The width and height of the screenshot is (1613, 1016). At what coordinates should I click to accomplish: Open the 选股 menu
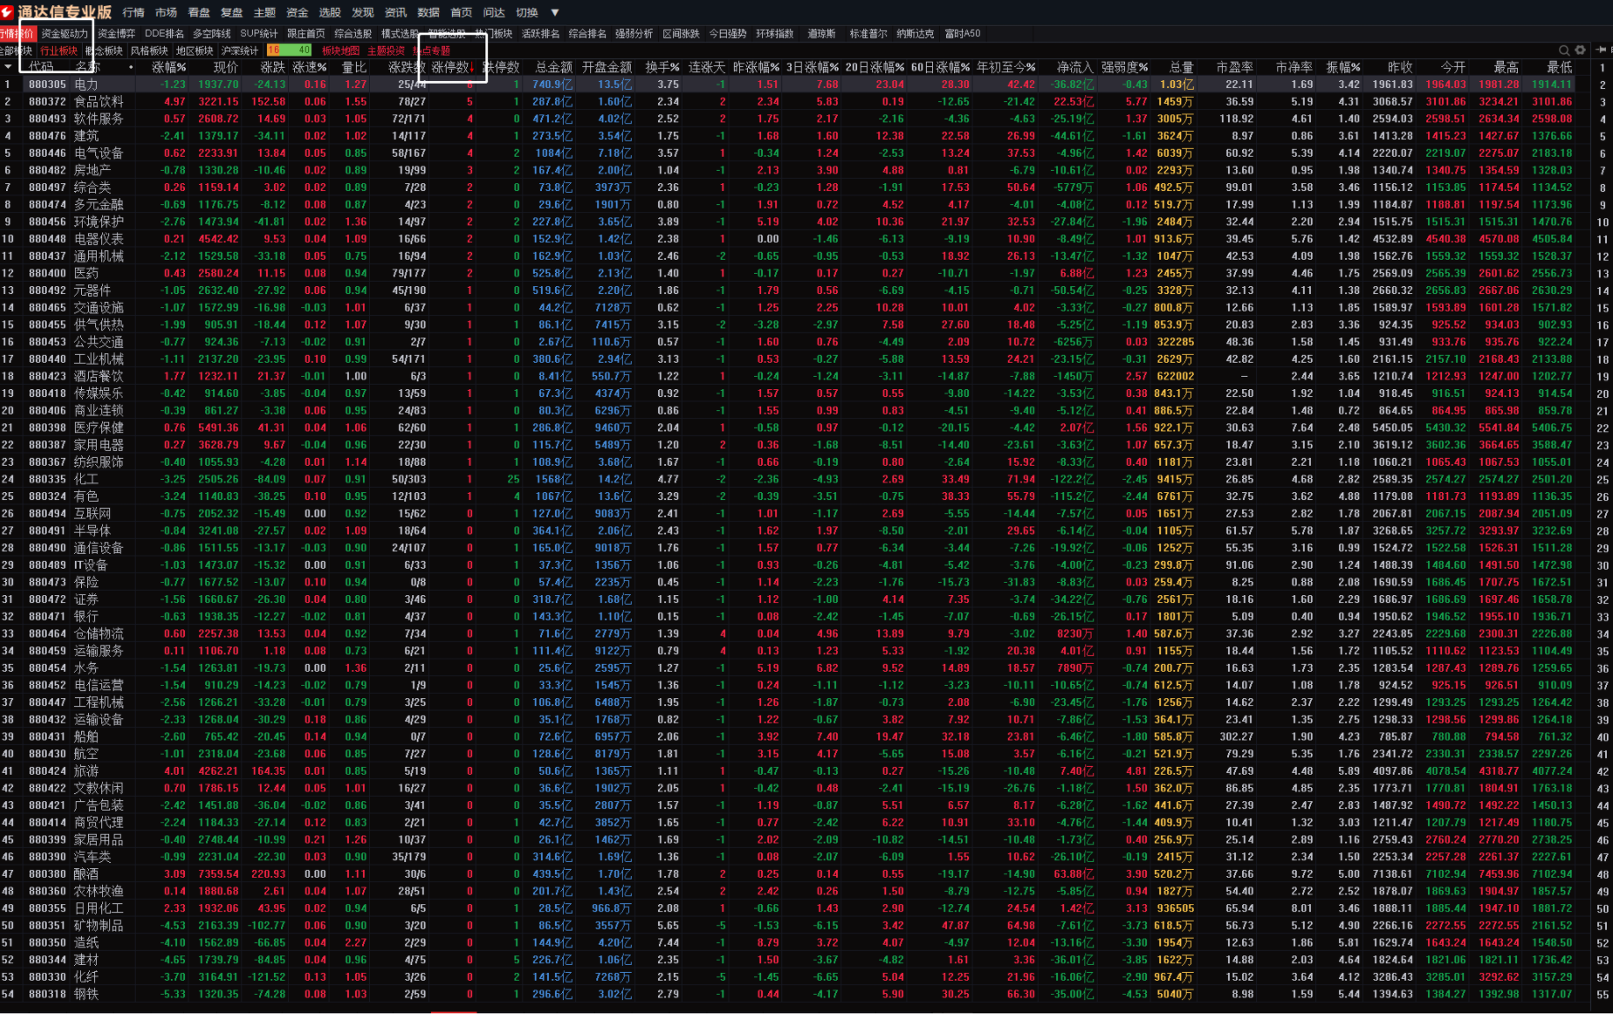330,12
